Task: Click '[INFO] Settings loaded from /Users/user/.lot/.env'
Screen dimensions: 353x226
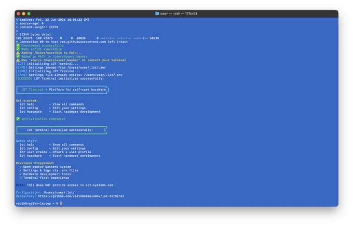Action: click(61, 68)
